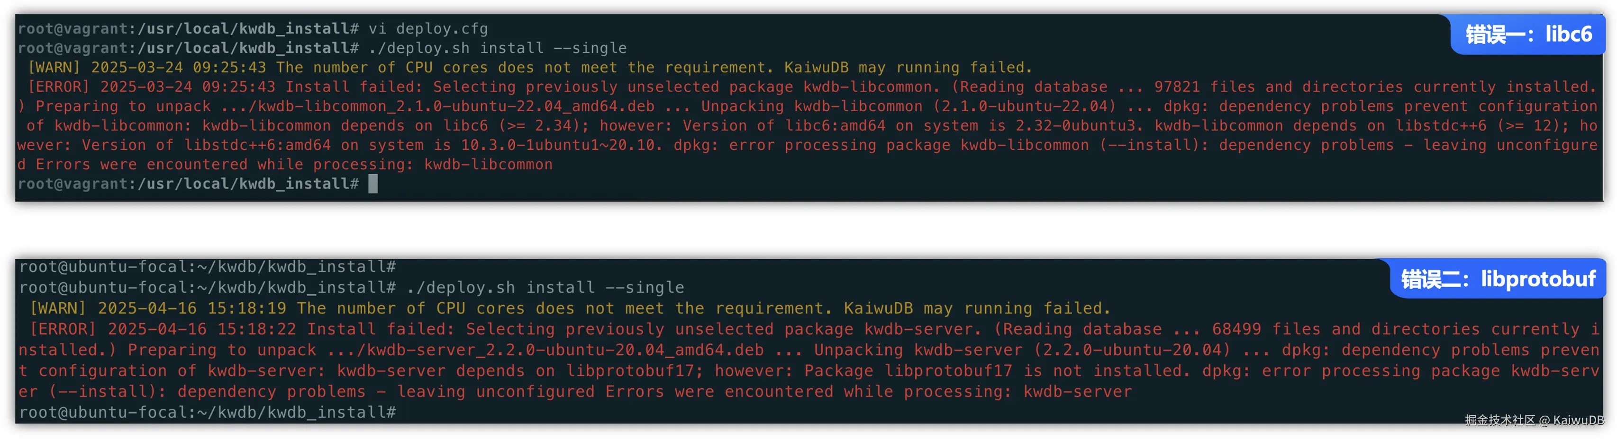
Task: Click the [WARN] tag dated 2025-03-24
Action: (54, 68)
